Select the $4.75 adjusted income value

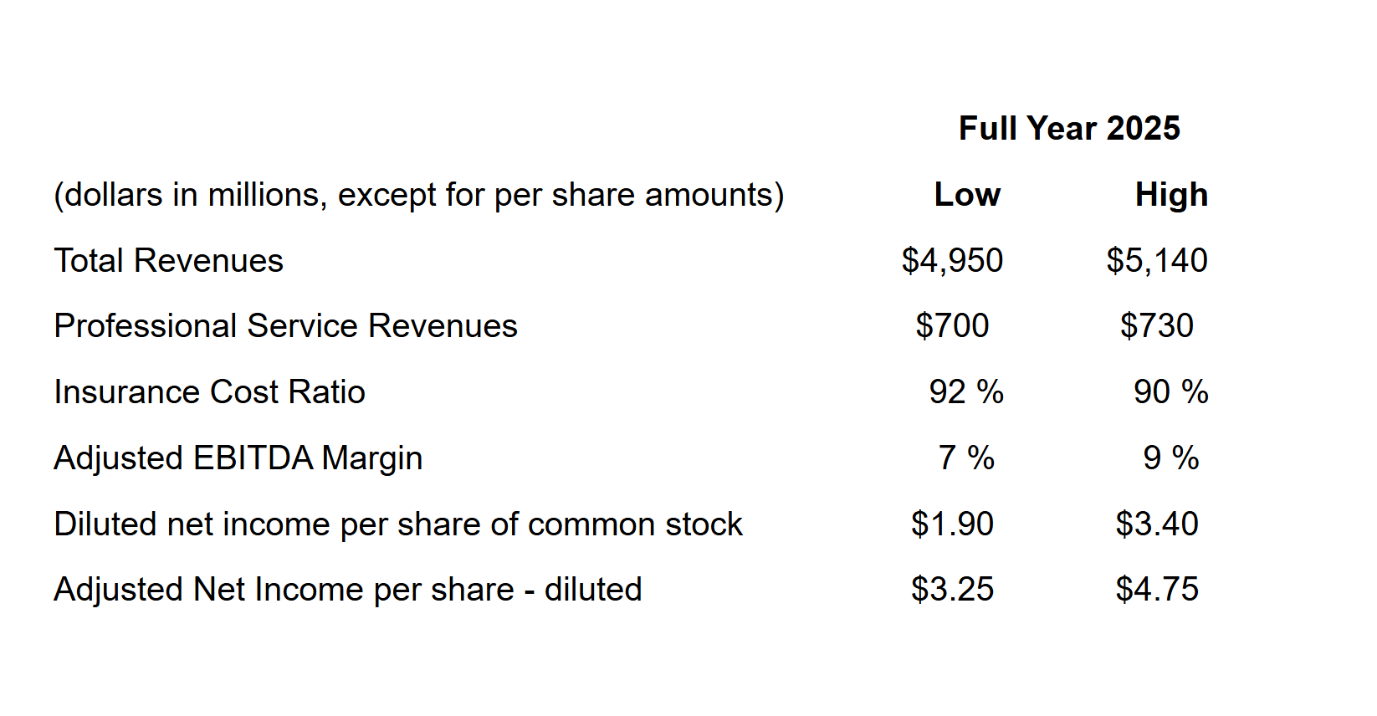pyautogui.click(x=1157, y=590)
